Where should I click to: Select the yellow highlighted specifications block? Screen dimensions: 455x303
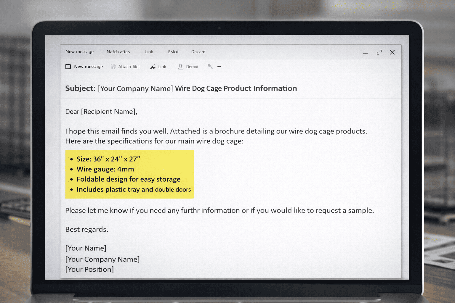pyautogui.click(x=129, y=174)
